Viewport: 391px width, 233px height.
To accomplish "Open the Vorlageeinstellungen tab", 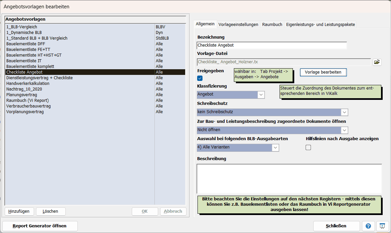I will 238,24.
